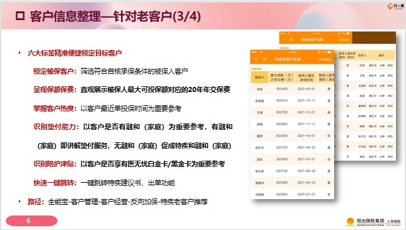Tap the back arrow on rear phone screen
This screenshot has width=406, height=230.
(284, 40)
